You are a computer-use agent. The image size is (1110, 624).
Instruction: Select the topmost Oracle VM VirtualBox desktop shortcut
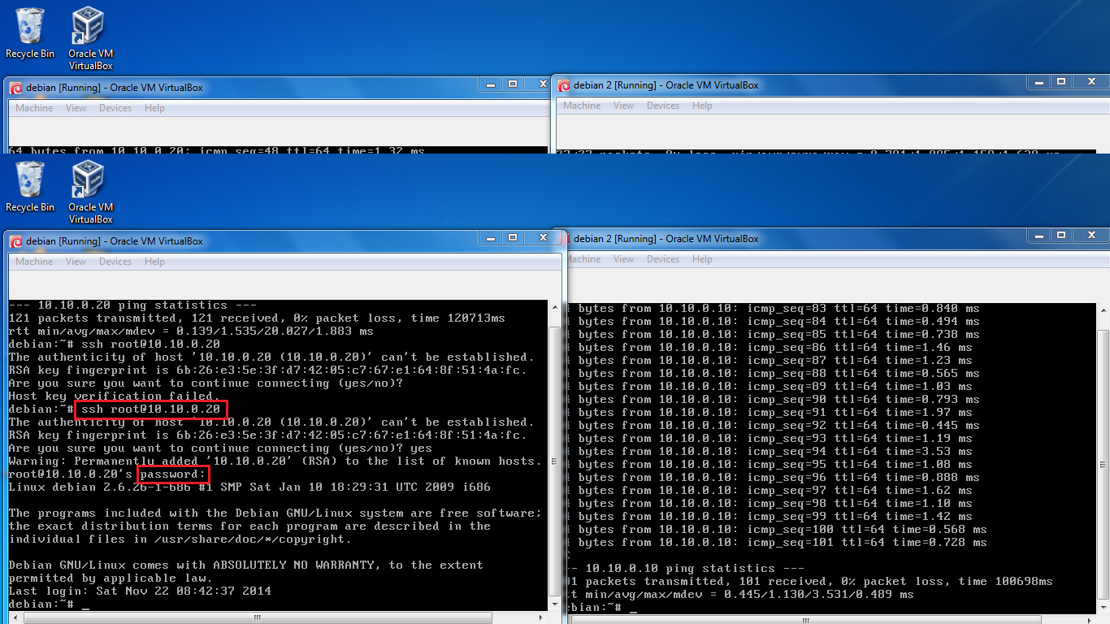[90, 38]
